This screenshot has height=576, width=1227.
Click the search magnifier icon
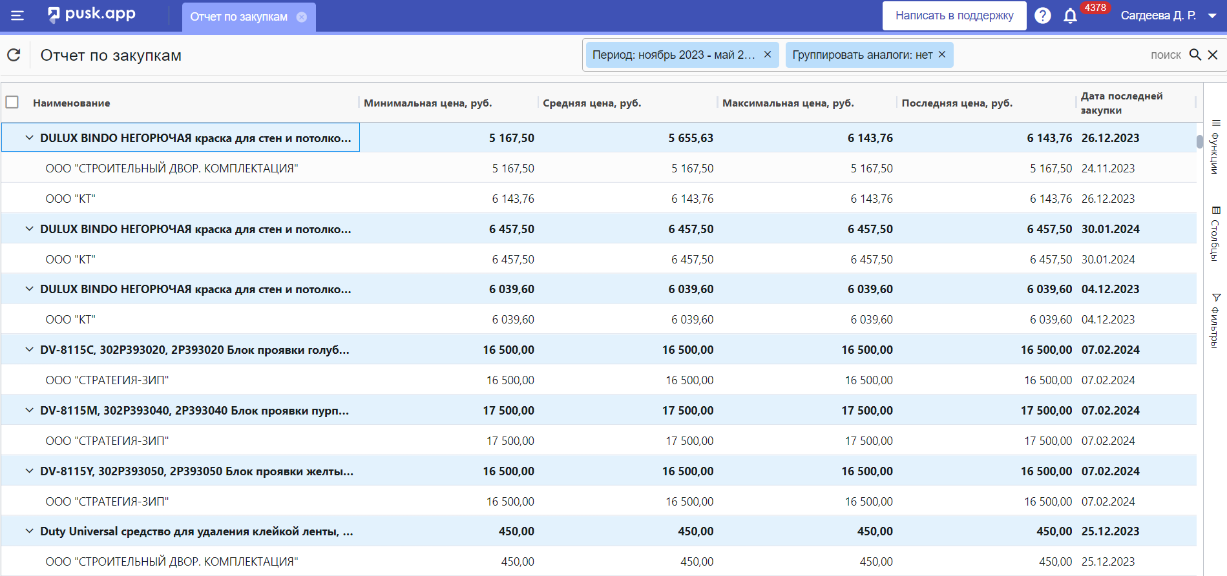[1195, 55]
